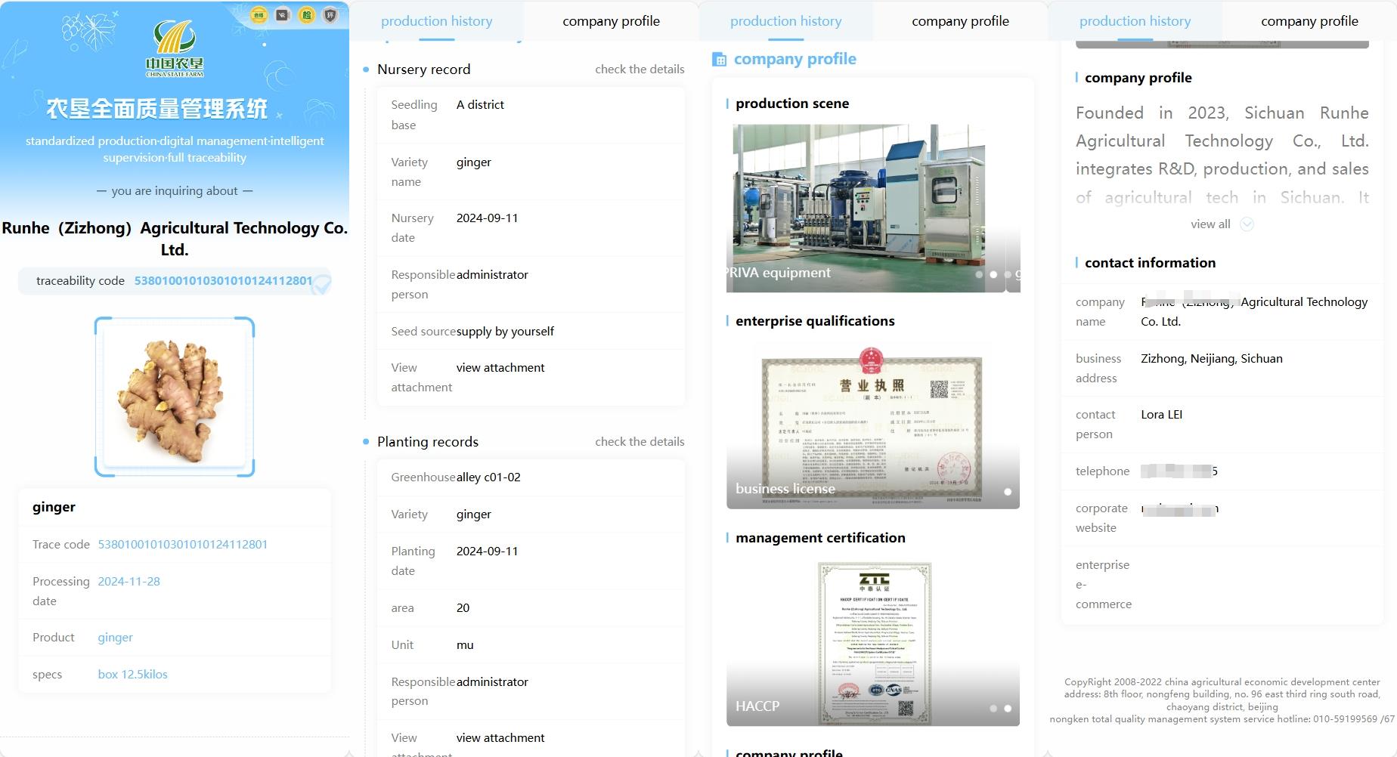View attachment in the Planting records
This screenshot has width=1397, height=757.
click(500, 738)
